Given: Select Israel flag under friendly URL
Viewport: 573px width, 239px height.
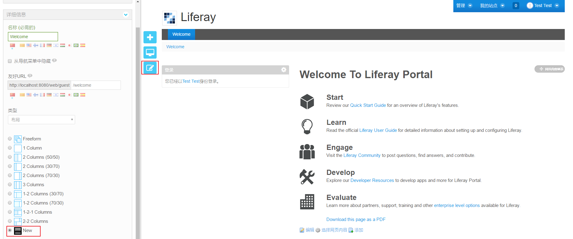Looking at the screenshot, I should 56,95.
